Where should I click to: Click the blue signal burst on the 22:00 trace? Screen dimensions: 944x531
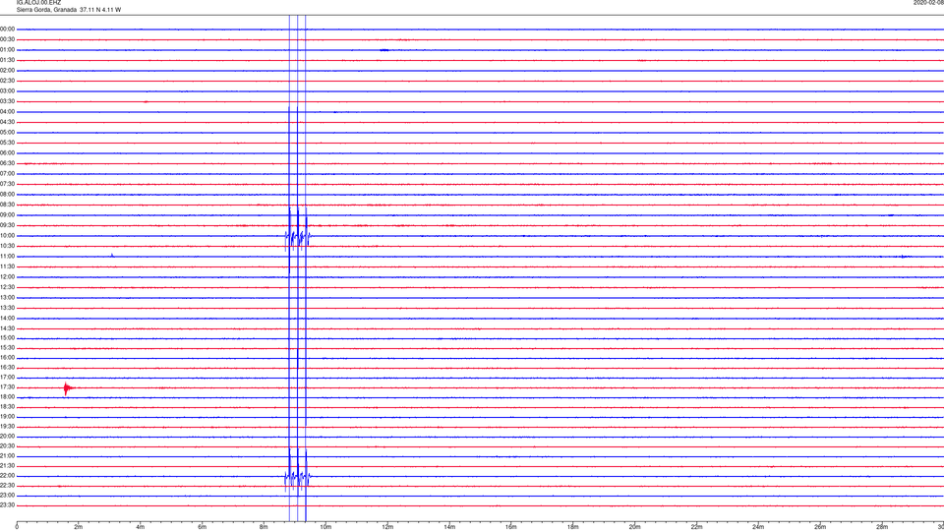tap(298, 476)
